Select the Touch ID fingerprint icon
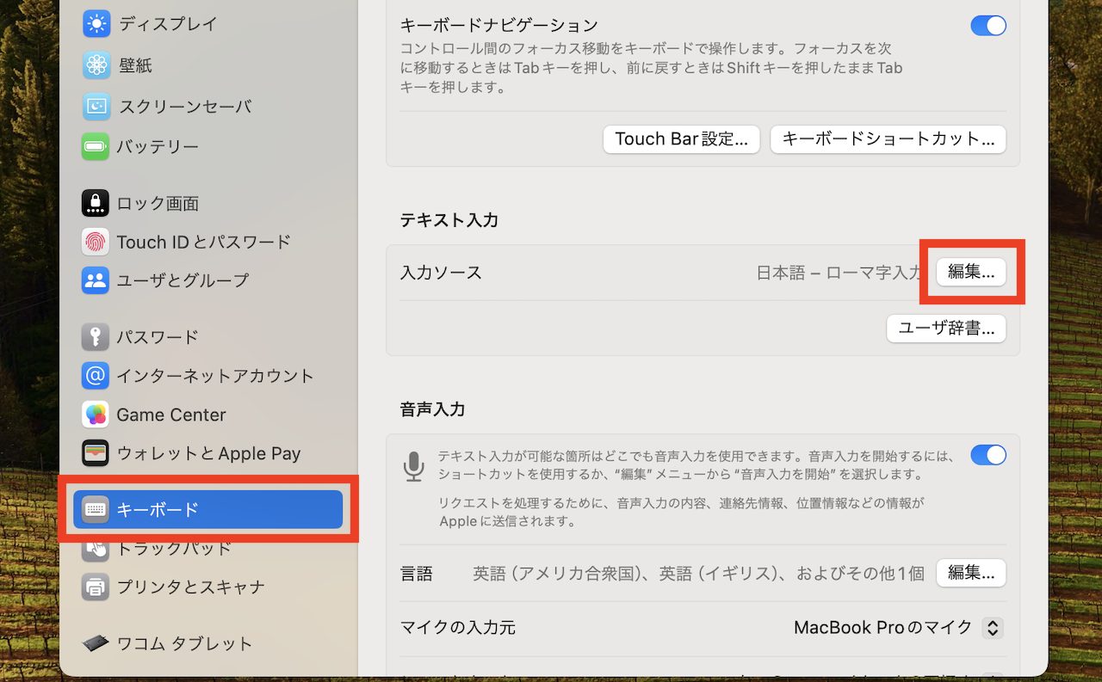 click(96, 242)
